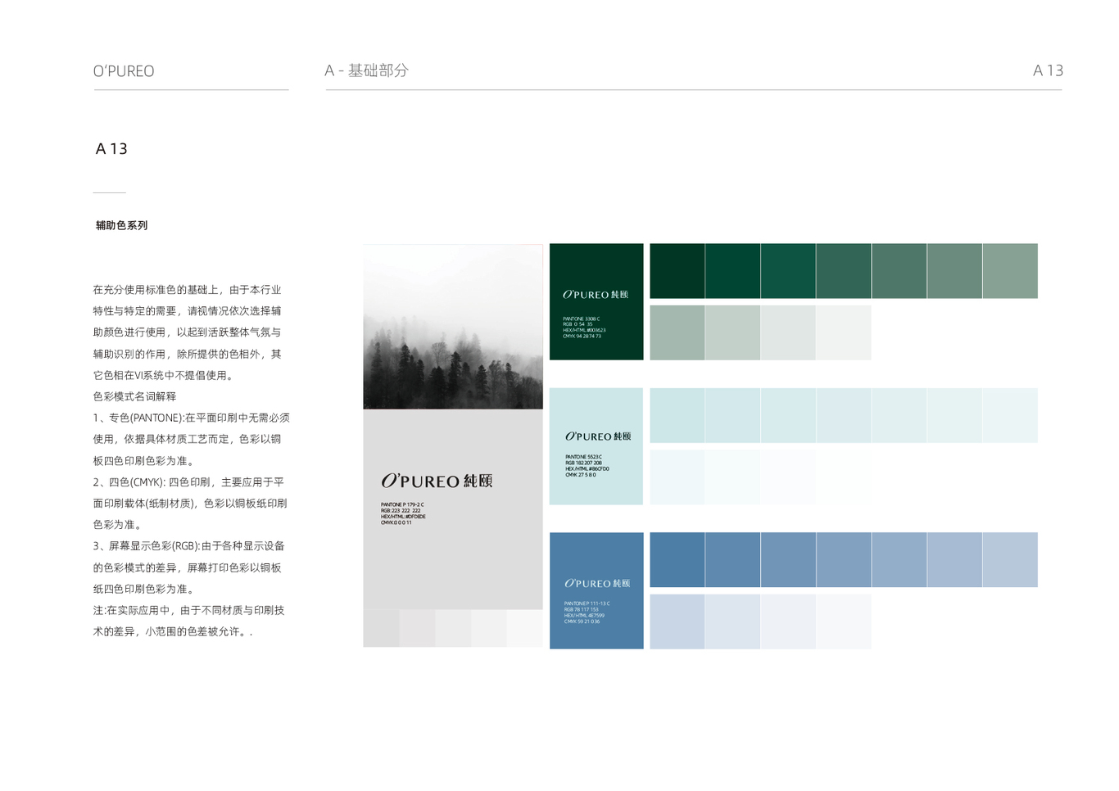Click 'RGB 78 117 153' value
The width and height of the screenshot is (1119, 791).
(581, 609)
